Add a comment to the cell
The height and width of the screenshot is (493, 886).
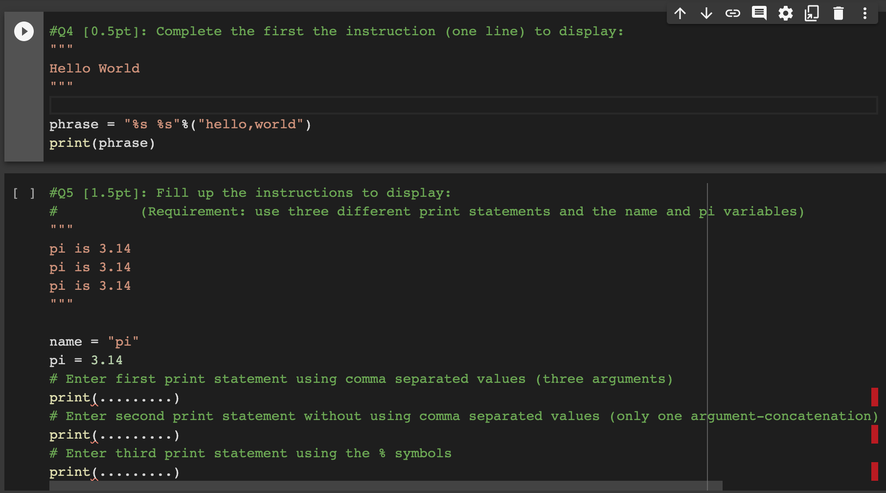pyautogui.click(x=759, y=13)
